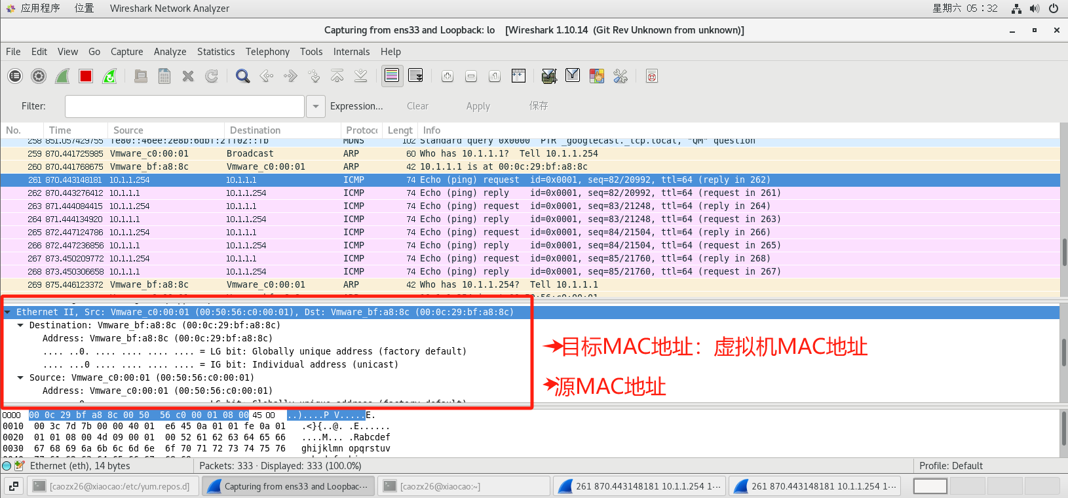Viewport: 1068px width, 498px height.
Task: Open the 应用程序 applications menu
Action: click(x=40, y=9)
